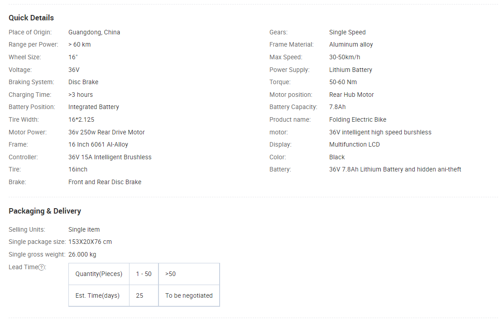Select the '36v 250w Rear Drive Motor' text
The height and width of the screenshot is (319, 499).
pos(106,132)
